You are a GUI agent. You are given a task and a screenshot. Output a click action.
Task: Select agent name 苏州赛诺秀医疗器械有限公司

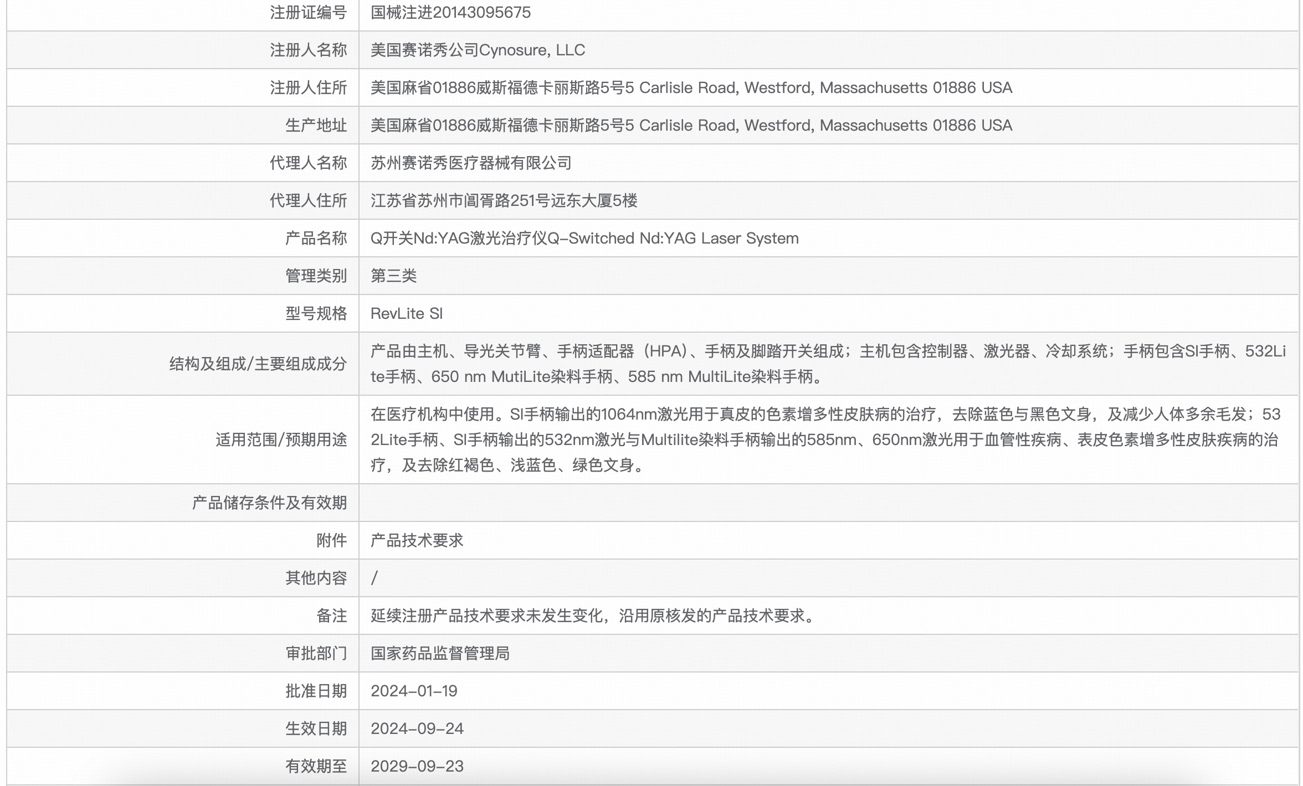click(x=473, y=163)
